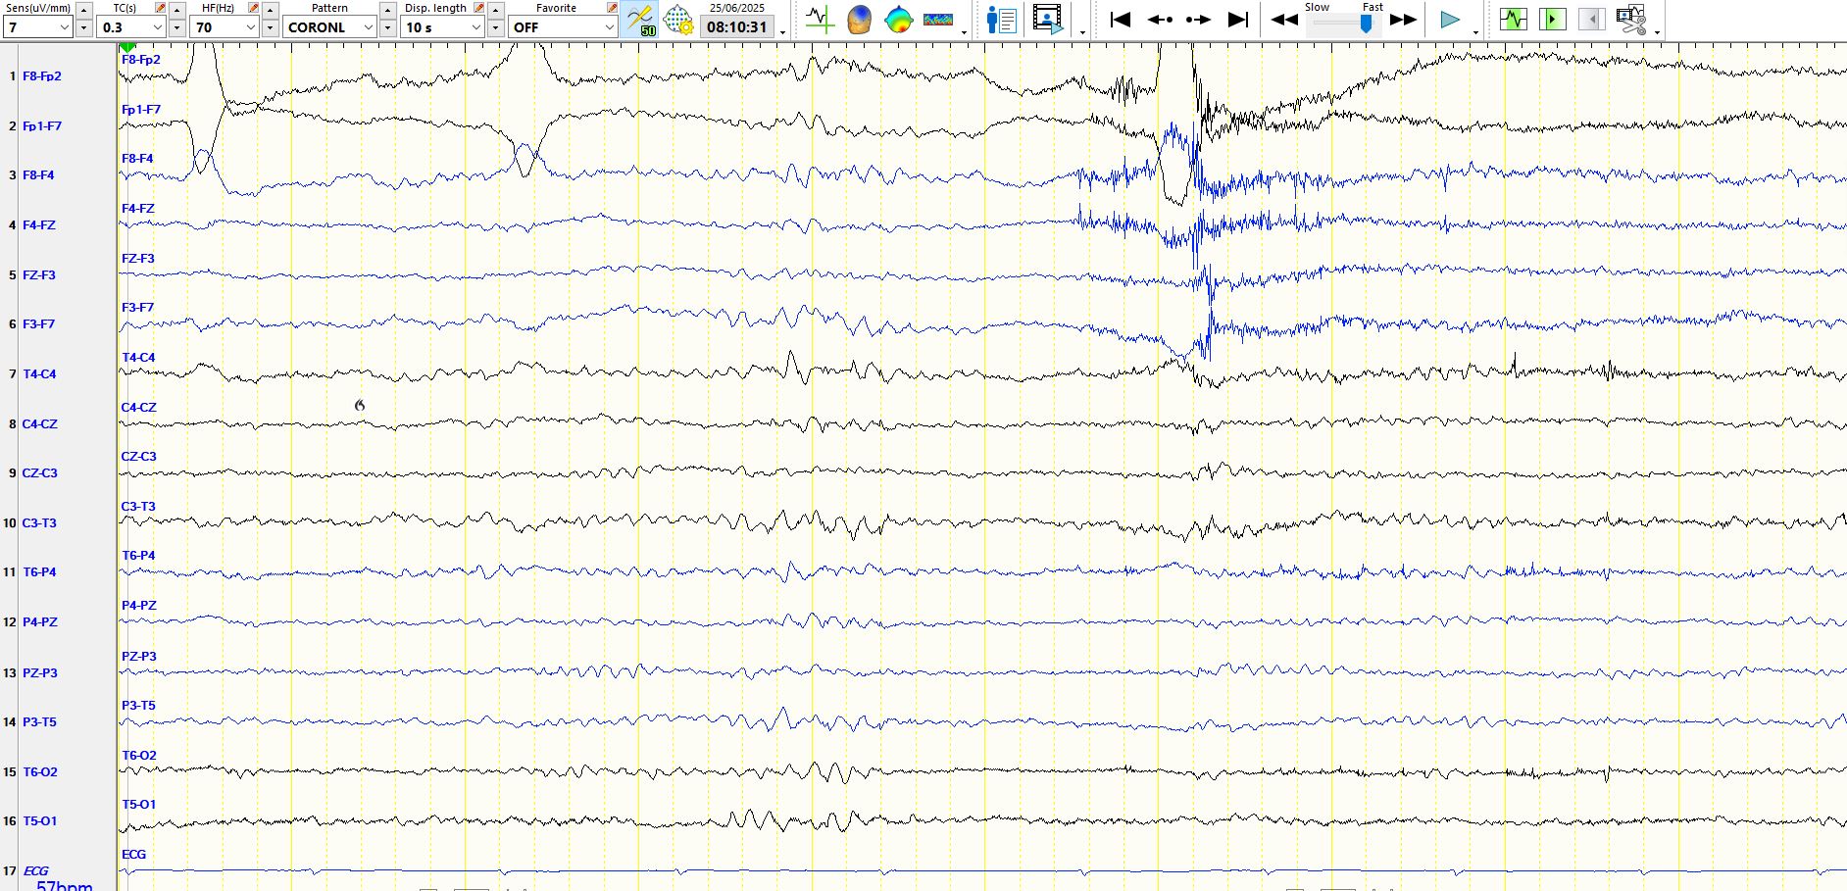The height and width of the screenshot is (891, 1847).
Task: Open the Disp. length dropdown
Action: tap(443, 27)
